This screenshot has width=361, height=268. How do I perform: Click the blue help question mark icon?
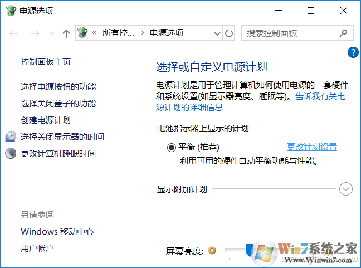[x=352, y=52]
